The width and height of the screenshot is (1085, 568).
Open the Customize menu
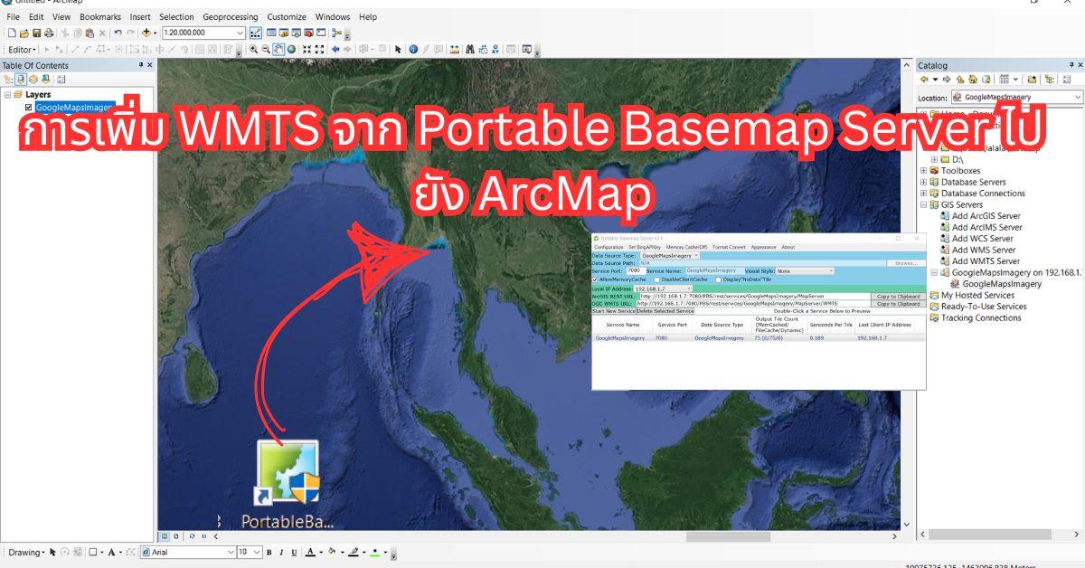287,16
